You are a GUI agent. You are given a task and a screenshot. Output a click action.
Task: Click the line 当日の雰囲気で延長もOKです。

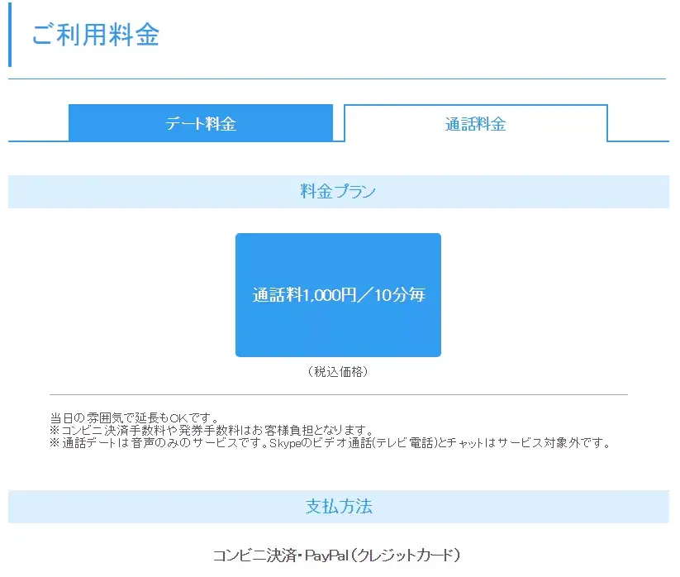(135, 417)
